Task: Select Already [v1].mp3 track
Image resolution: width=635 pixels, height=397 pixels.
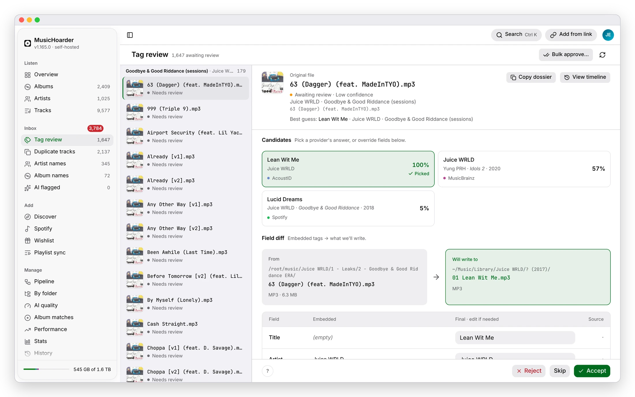Action: [186, 160]
